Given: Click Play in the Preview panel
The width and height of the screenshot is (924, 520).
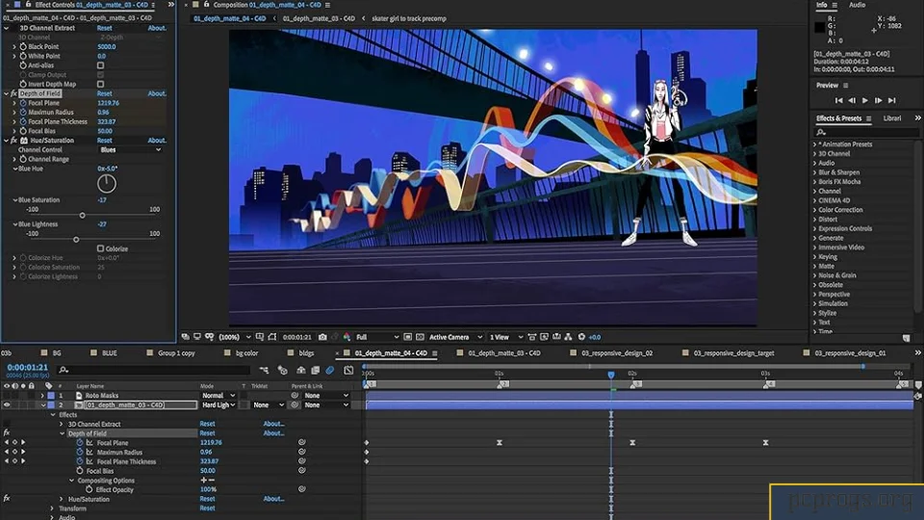Looking at the screenshot, I should 864,101.
